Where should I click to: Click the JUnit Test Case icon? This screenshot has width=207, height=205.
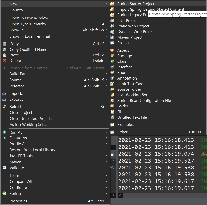point(112,84)
